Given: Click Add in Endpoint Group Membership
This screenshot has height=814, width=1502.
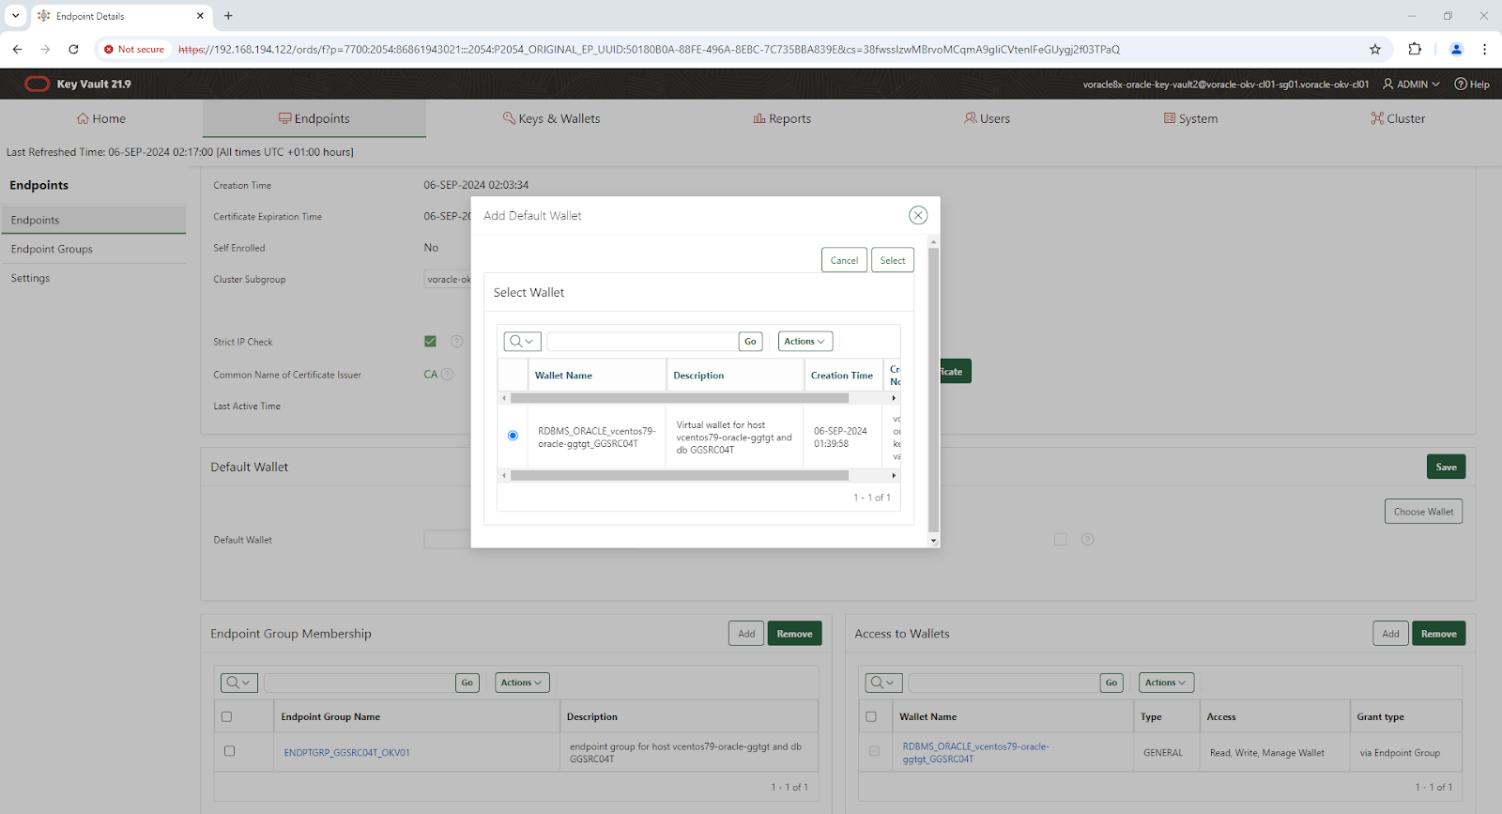Looking at the screenshot, I should [746, 634].
